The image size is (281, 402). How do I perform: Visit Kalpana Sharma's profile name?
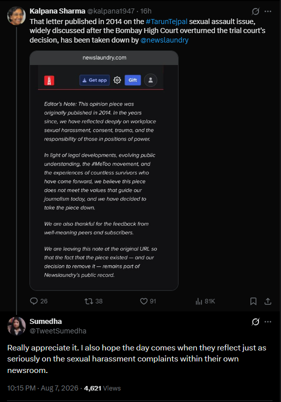tap(57, 11)
